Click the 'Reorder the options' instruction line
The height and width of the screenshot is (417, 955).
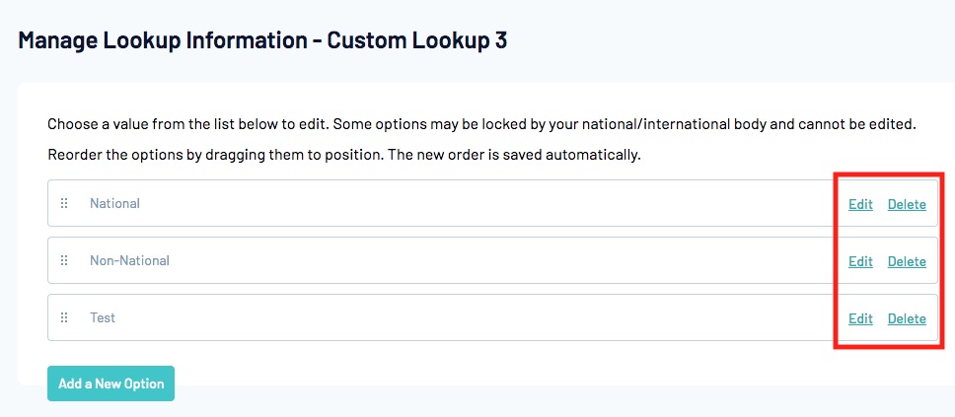[x=344, y=156]
